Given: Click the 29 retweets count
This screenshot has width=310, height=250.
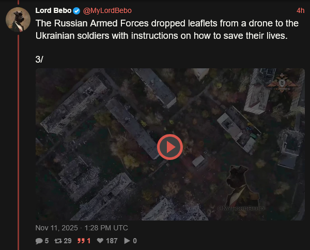Looking at the screenshot, I should click(68, 241).
